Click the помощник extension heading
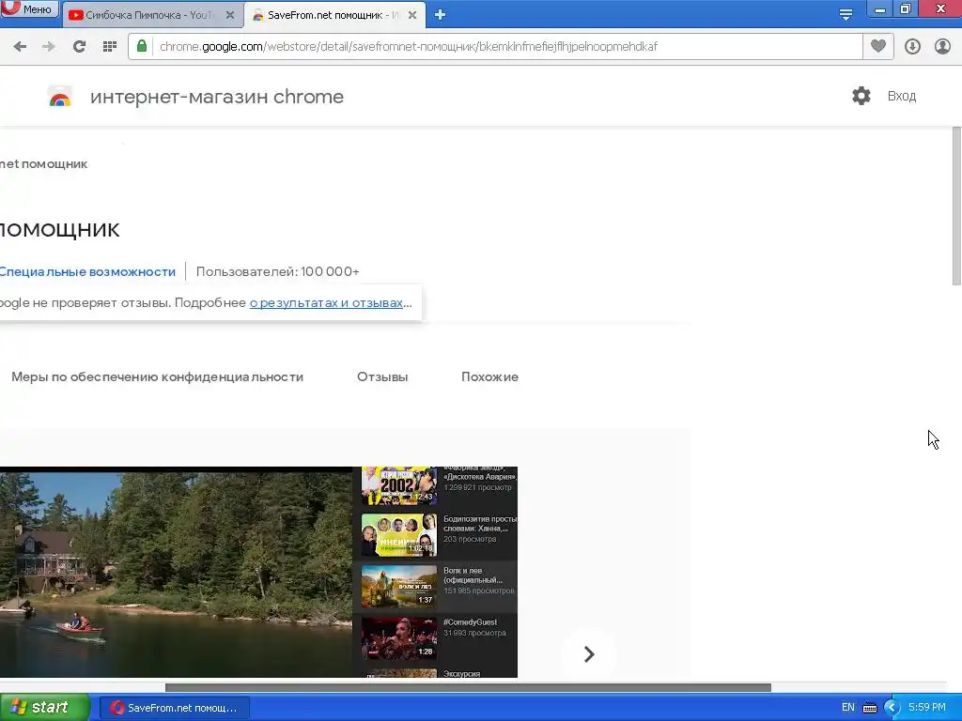 [x=59, y=230]
